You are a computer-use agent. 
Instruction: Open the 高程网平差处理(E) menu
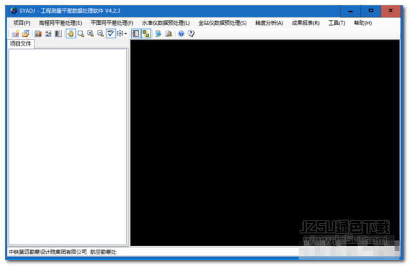pyautogui.click(x=60, y=23)
